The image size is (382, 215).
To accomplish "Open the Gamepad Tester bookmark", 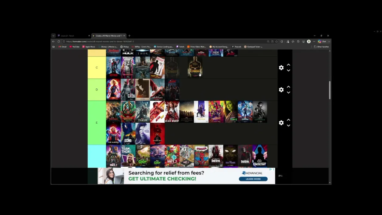I will (253, 47).
